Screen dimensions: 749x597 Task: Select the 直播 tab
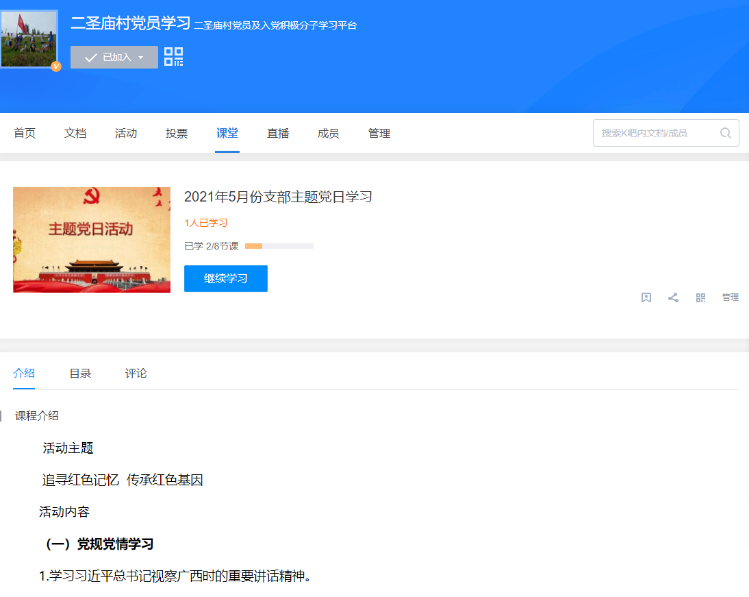[x=277, y=133]
